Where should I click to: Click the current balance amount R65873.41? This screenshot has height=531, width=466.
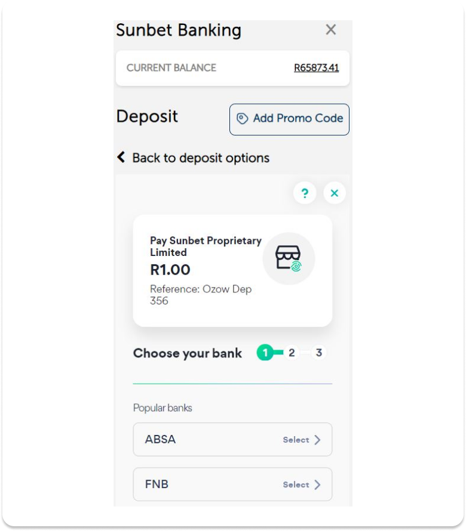[x=317, y=68]
